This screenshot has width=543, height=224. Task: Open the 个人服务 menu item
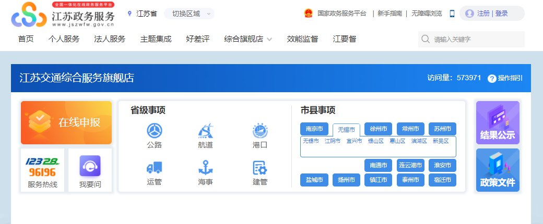coord(64,39)
